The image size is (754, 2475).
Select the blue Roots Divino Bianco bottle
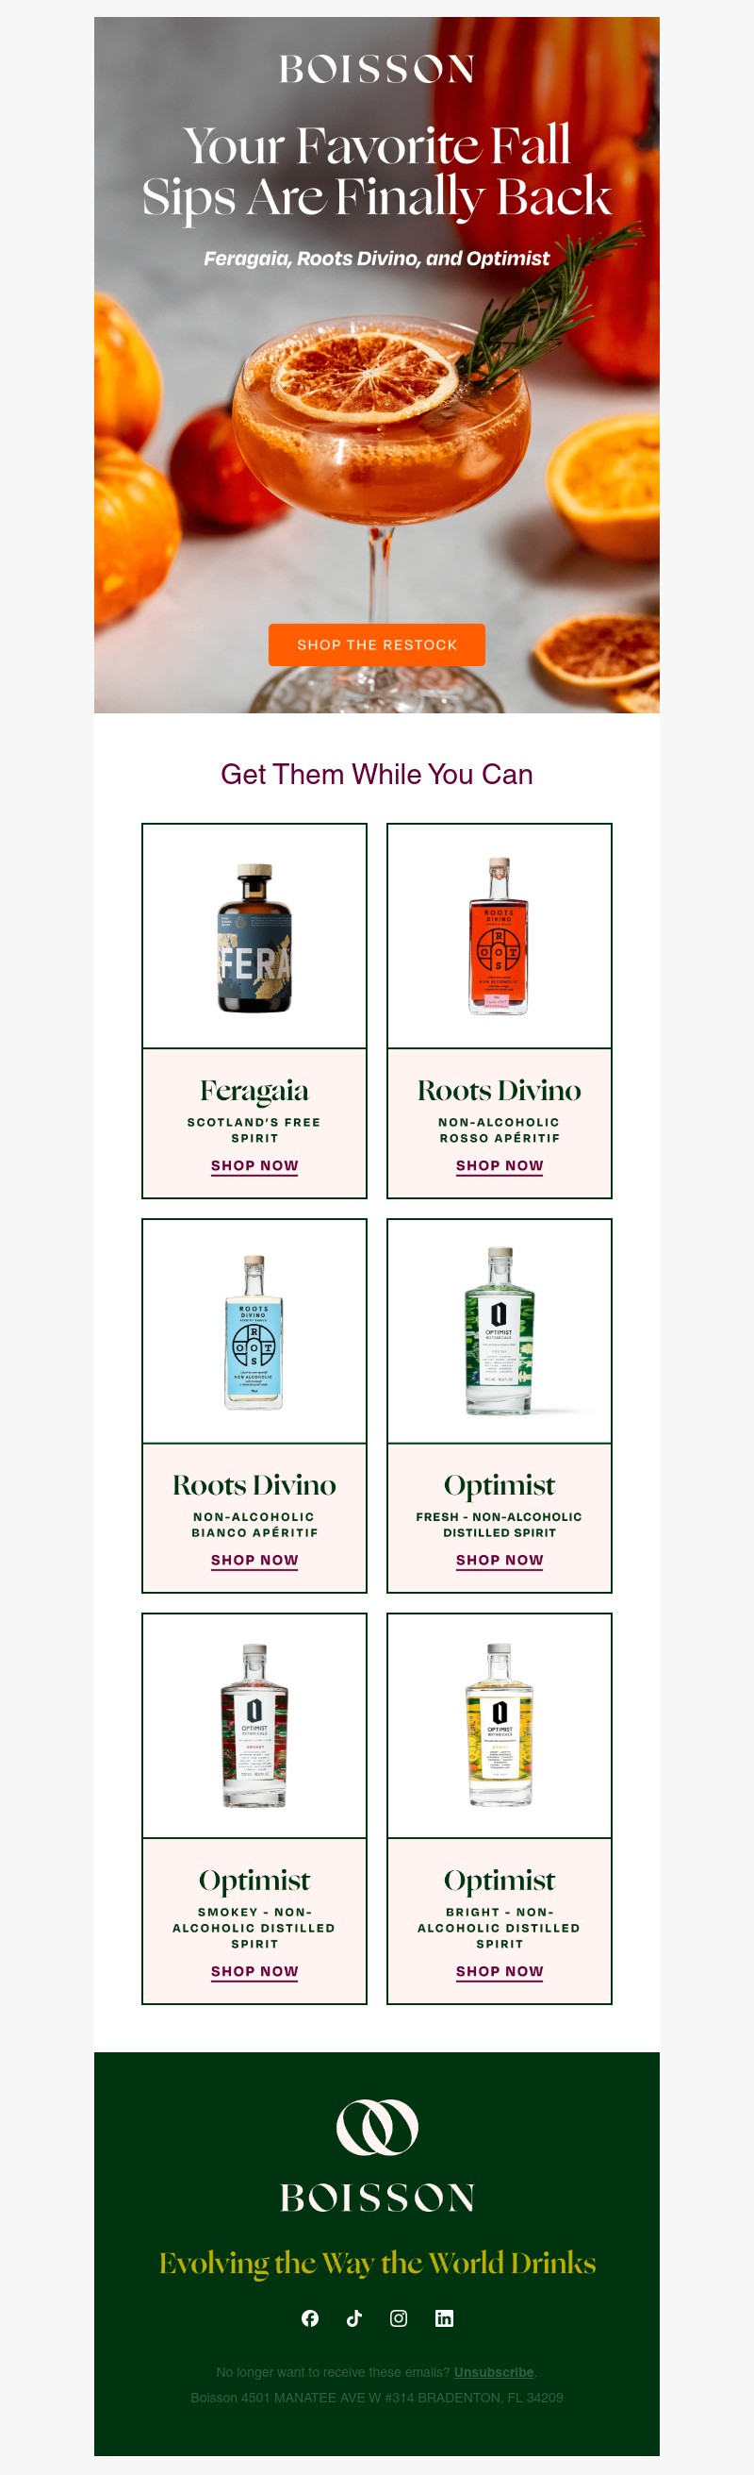(254, 1331)
